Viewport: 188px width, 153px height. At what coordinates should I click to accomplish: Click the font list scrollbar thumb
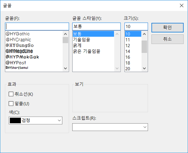click(x=65, y=40)
